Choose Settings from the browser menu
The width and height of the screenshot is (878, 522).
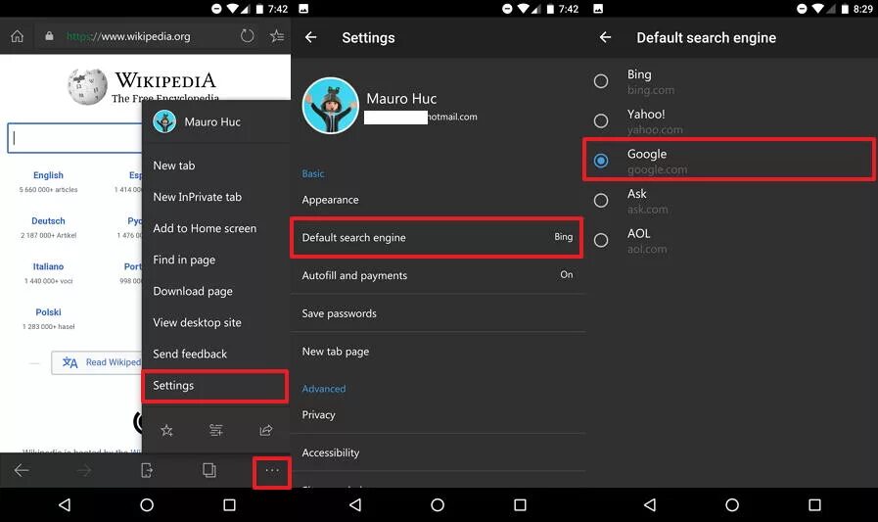(x=215, y=386)
